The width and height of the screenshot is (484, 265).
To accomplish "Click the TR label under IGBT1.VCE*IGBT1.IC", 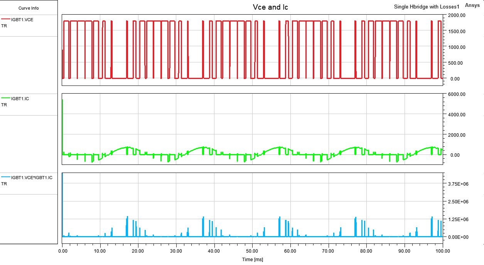I will pyautogui.click(x=4, y=184).
